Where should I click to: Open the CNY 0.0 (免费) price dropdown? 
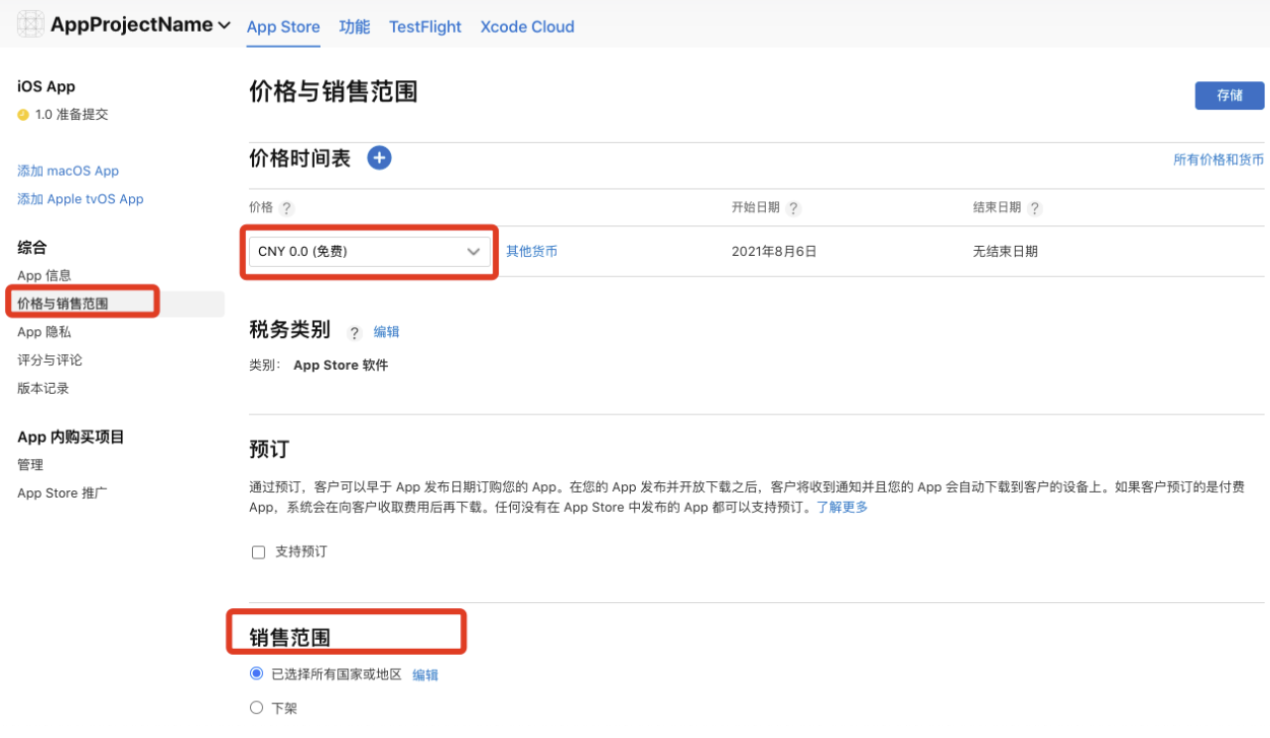click(370, 252)
